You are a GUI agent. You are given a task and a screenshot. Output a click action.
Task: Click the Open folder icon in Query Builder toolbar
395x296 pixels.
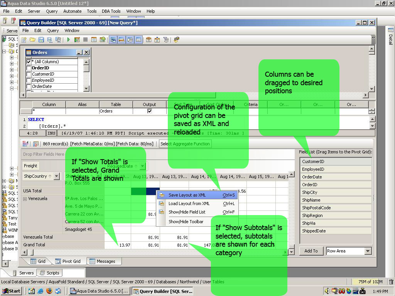coord(32,40)
